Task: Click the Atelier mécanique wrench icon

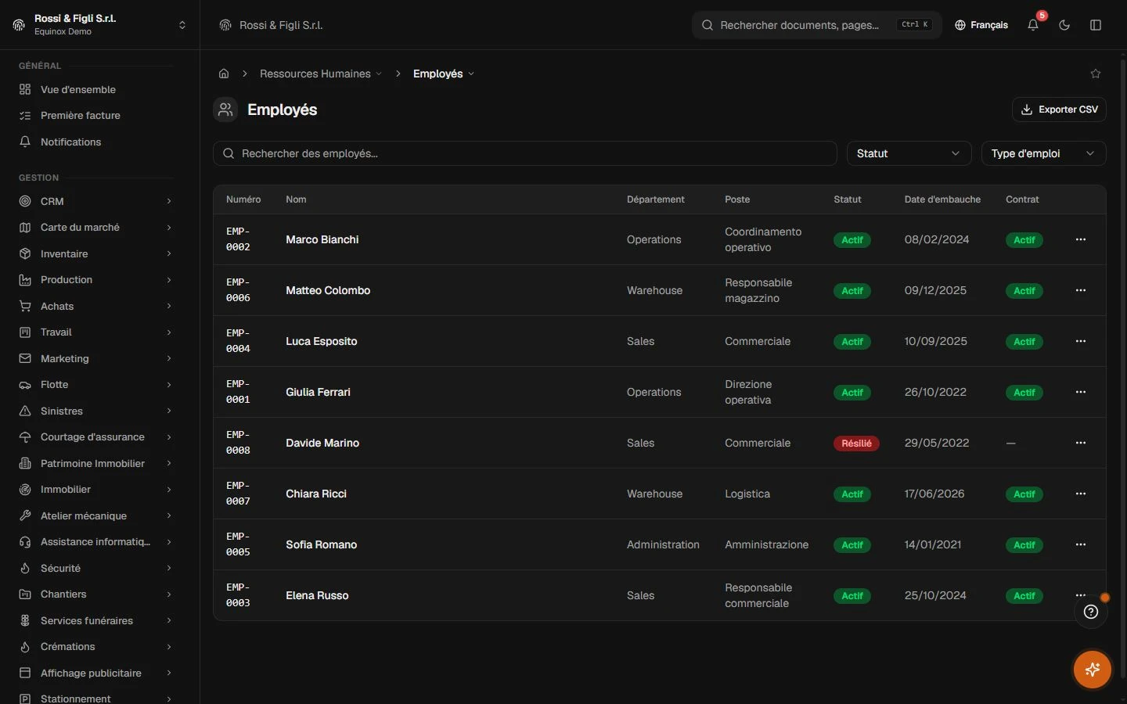Action: coord(25,515)
